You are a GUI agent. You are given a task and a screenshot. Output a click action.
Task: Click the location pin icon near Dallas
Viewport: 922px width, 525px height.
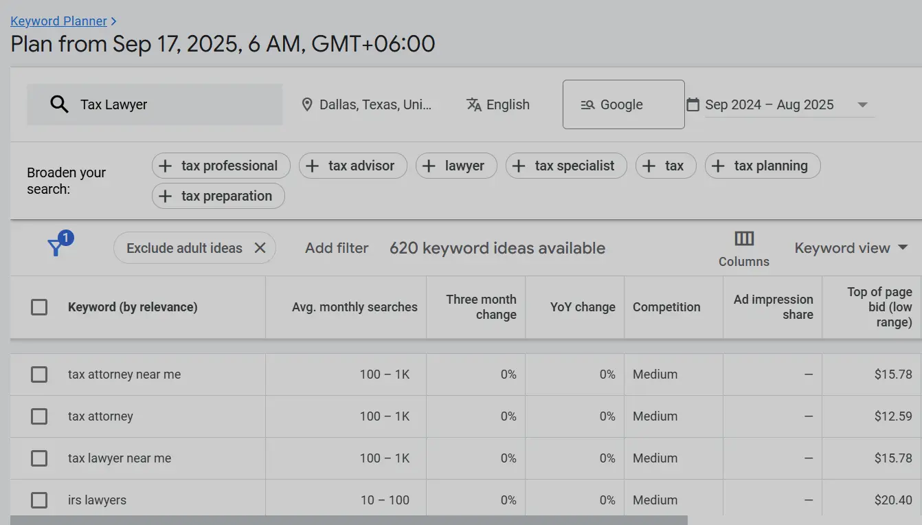pos(307,104)
